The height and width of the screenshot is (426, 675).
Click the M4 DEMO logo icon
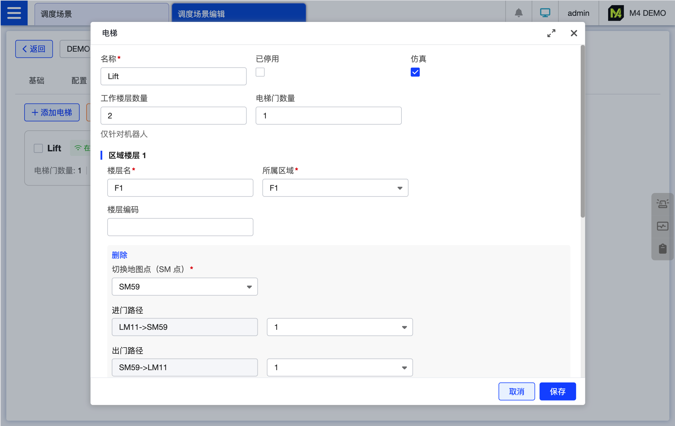pyautogui.click(x=616, y=13)
